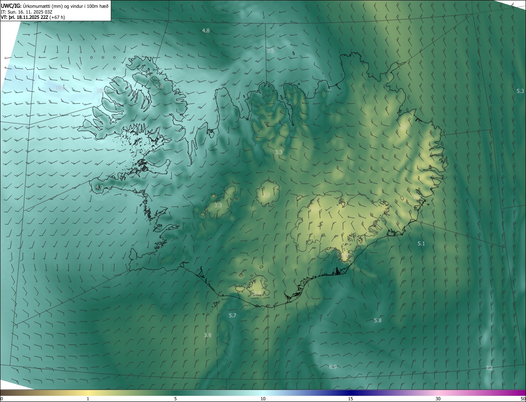Click the 30 tick label on color scale
Image resolution: width=526 pixels, height=402 pixels.
pyautogui.click(x=438, y=399)
